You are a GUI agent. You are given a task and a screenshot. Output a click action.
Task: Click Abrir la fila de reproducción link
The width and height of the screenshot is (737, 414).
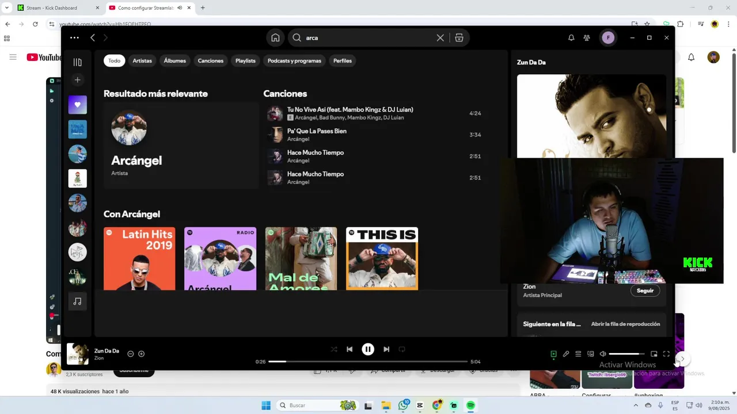(625, 324)
